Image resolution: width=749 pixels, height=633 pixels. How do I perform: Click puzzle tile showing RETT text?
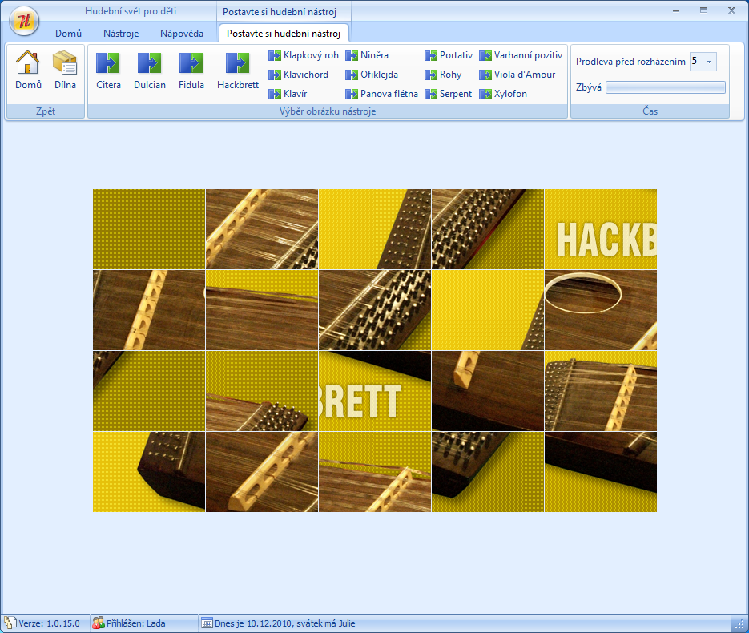[375, 391]
